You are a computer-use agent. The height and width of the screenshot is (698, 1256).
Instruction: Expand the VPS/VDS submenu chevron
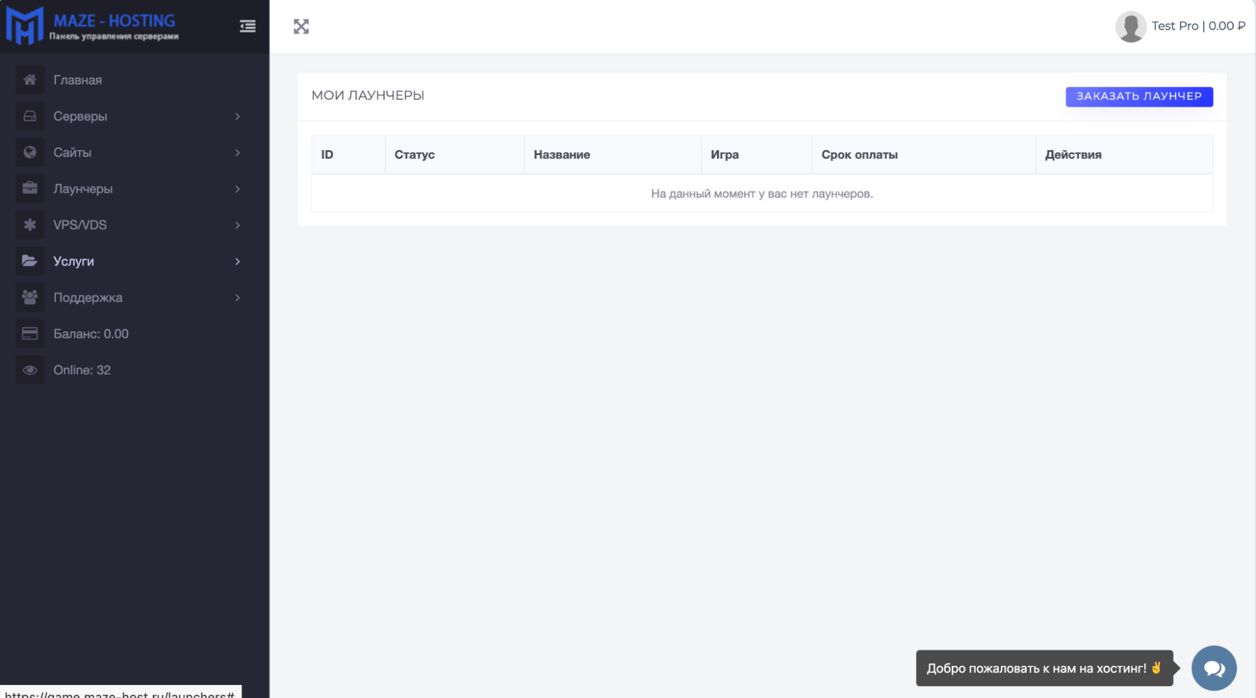pos(238,225)
